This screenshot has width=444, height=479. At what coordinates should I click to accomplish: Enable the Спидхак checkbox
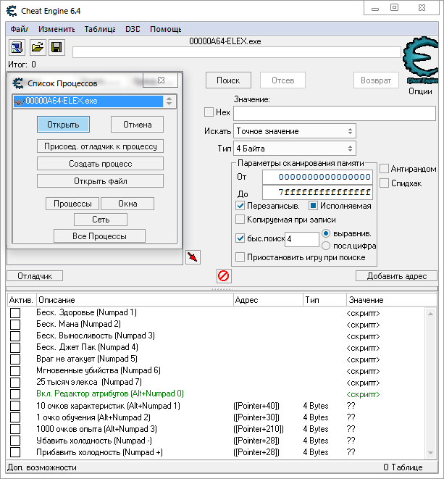point(384,183)
